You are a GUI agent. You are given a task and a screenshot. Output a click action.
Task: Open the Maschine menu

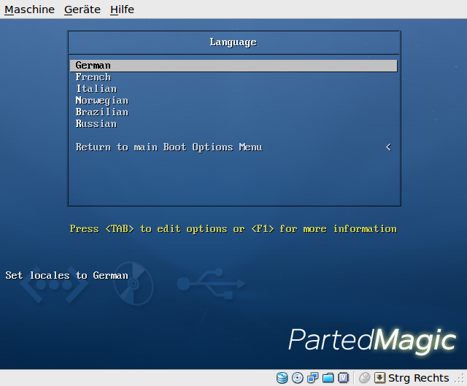click(29, 9)
